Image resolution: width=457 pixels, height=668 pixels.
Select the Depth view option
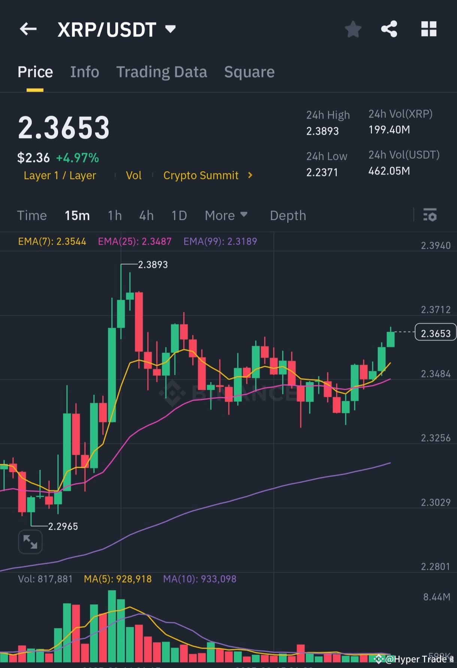point(288,215)
